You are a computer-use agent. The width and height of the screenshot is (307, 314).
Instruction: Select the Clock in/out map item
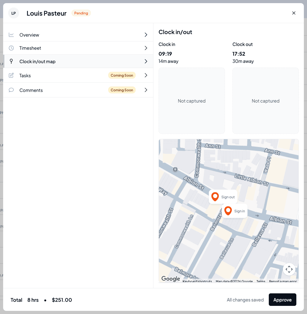coord(78,61)
